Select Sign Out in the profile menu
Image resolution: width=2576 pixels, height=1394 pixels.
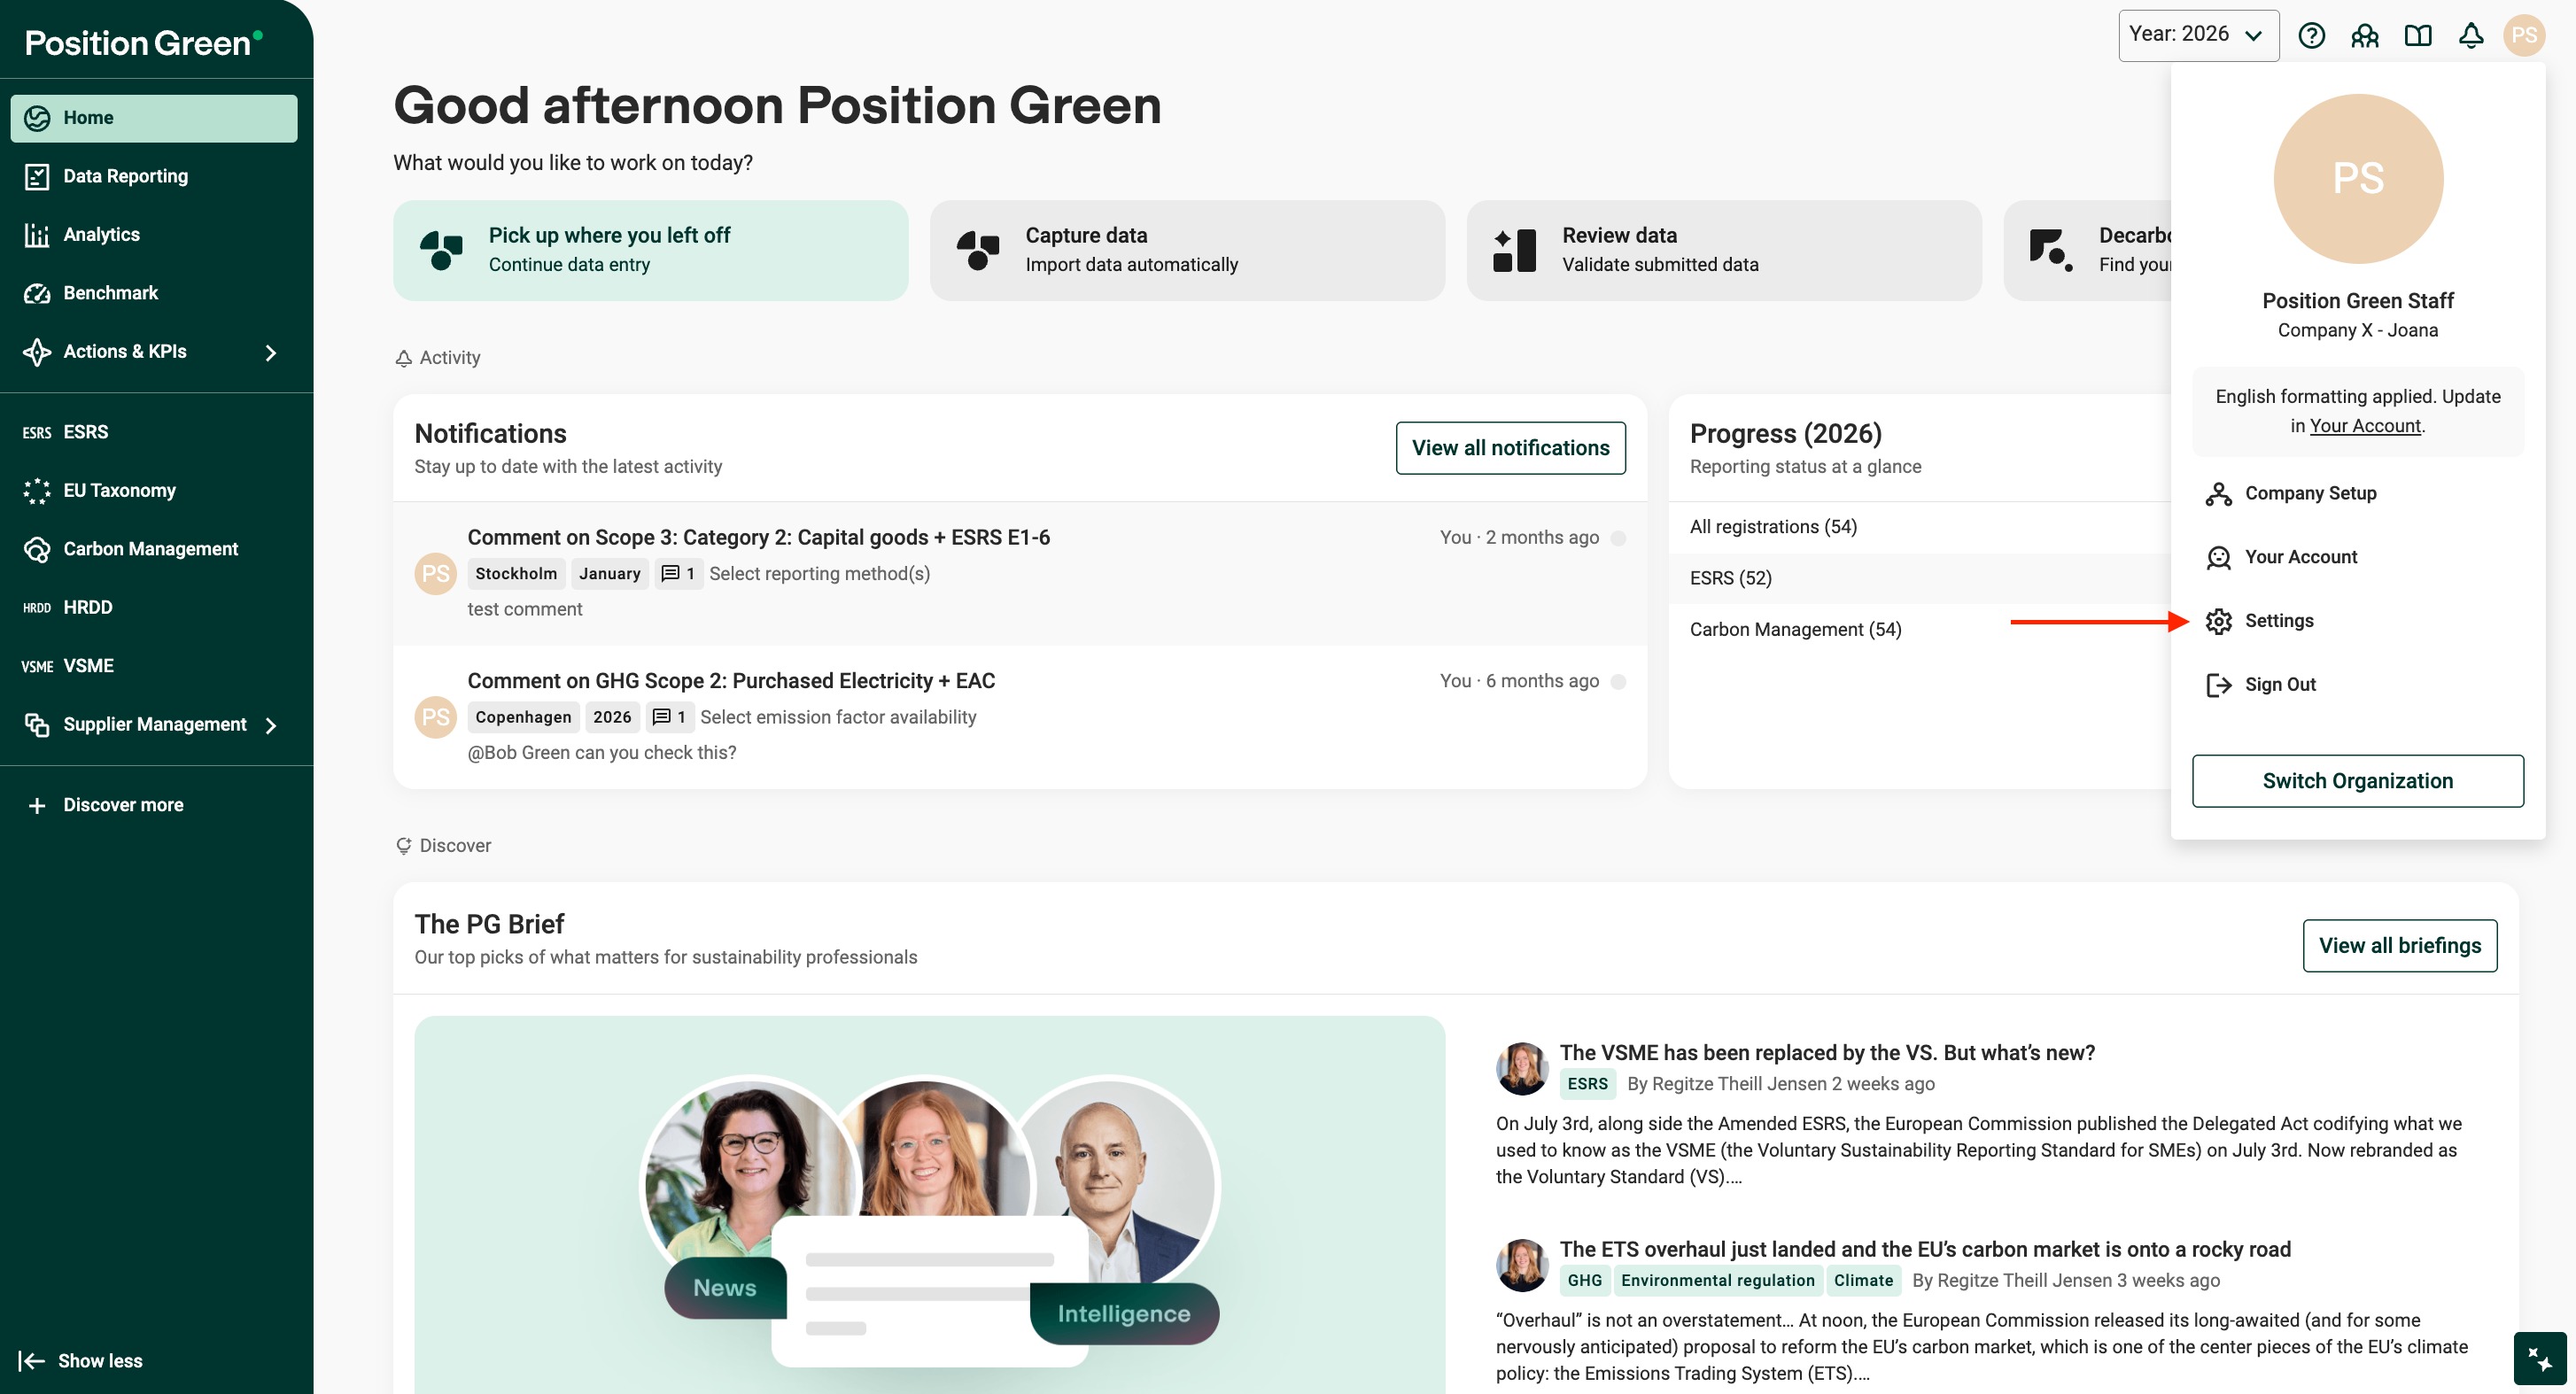2357,685
